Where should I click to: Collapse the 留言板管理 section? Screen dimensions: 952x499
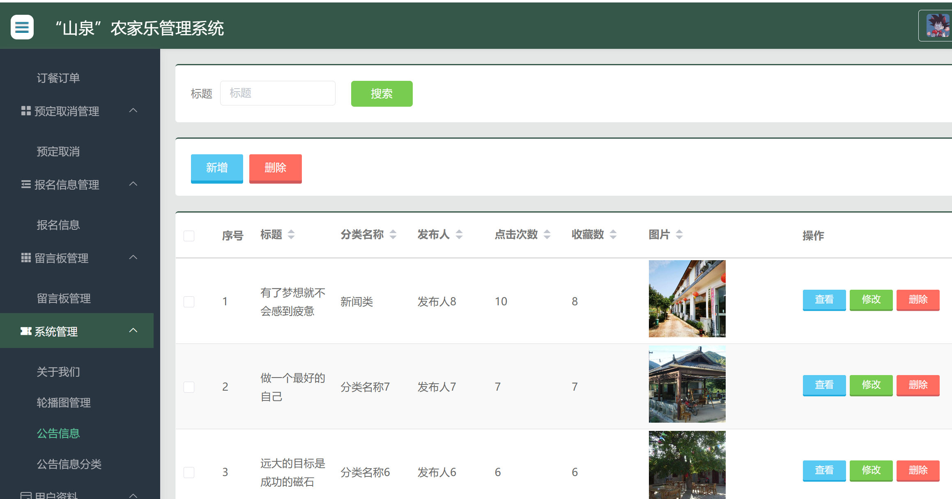(x=133, y=257)
